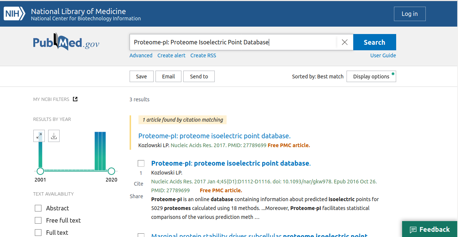458x237 pixels.
Task: Click the 2001 year slider handle
Action: click(40, 171)
